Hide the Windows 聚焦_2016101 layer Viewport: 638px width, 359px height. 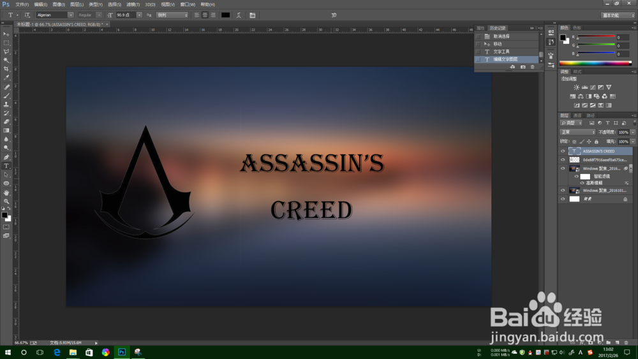pos(563,190)
